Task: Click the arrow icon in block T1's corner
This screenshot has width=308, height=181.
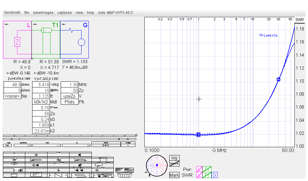Action: pyautogui.click(x=35, y=24)
